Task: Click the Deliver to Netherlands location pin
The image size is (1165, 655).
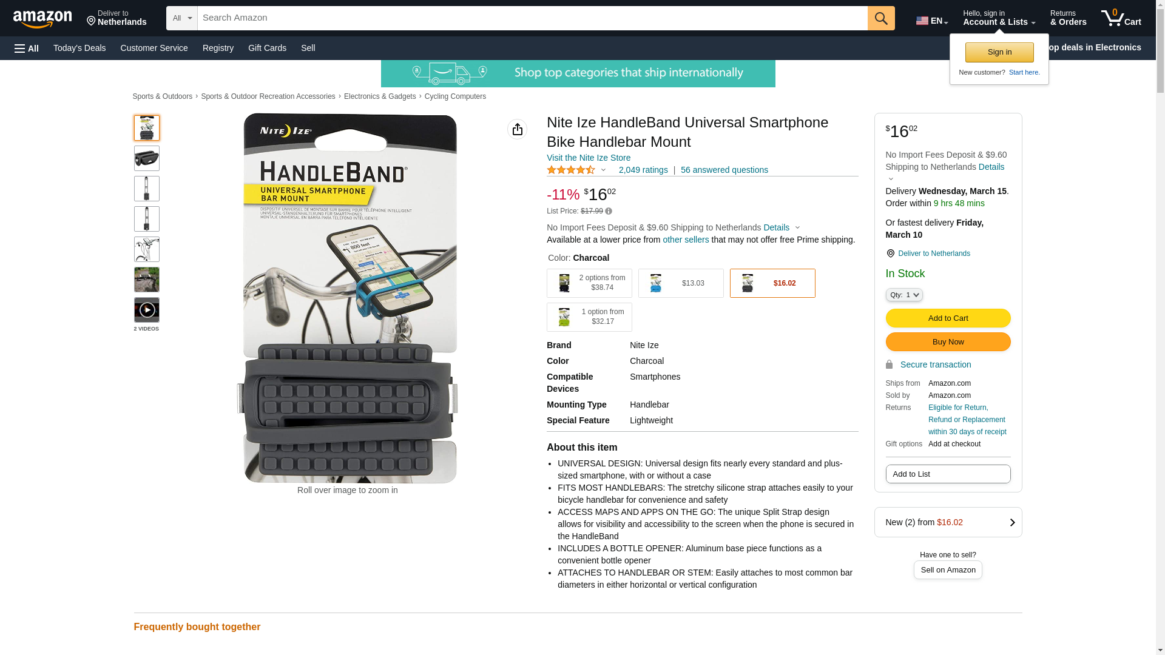Action: 890,254
